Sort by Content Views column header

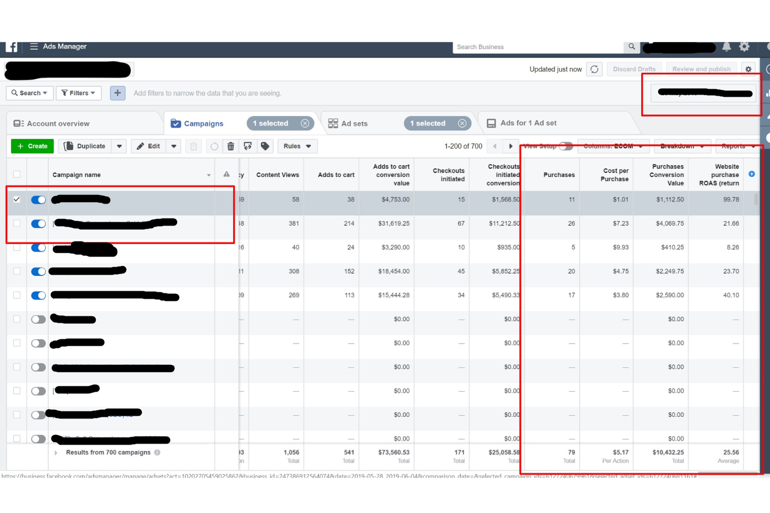click(278, 175)
